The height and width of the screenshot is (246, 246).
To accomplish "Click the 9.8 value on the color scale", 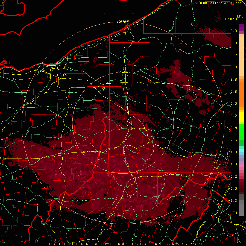I will (234, 31).
